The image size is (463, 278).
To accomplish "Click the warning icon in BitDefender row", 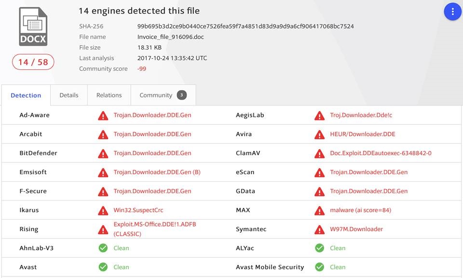I will (x=103, y=154).
